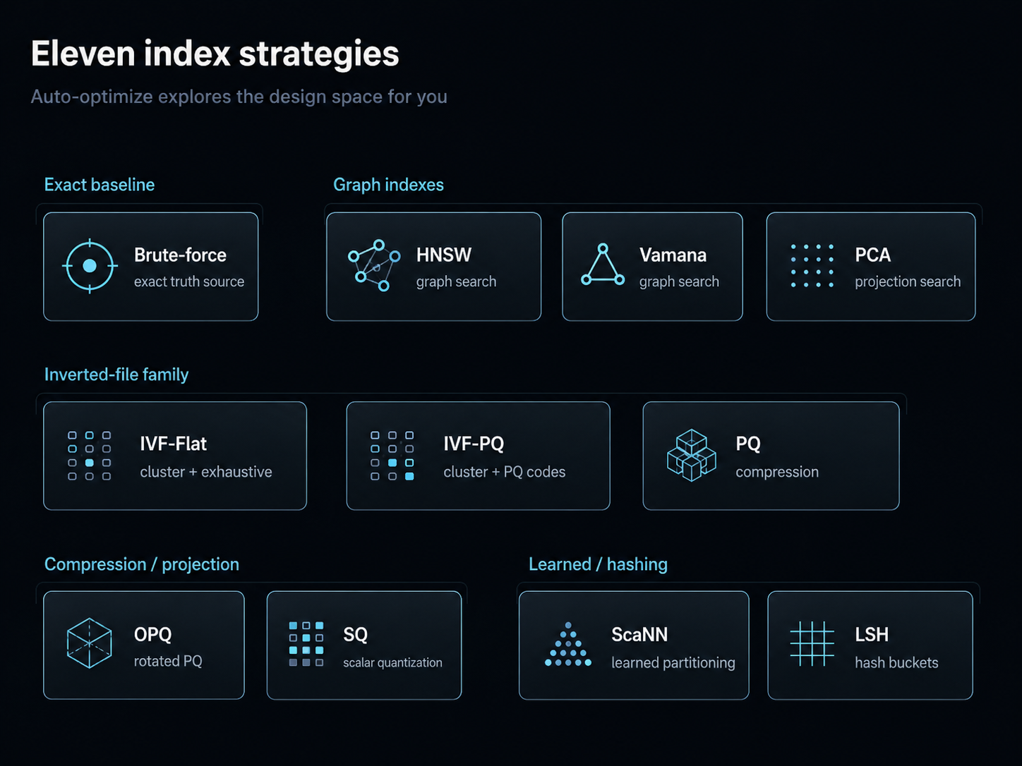
Task: Click the PQ stacked cubes icon
Action: (x=692, y=456)
